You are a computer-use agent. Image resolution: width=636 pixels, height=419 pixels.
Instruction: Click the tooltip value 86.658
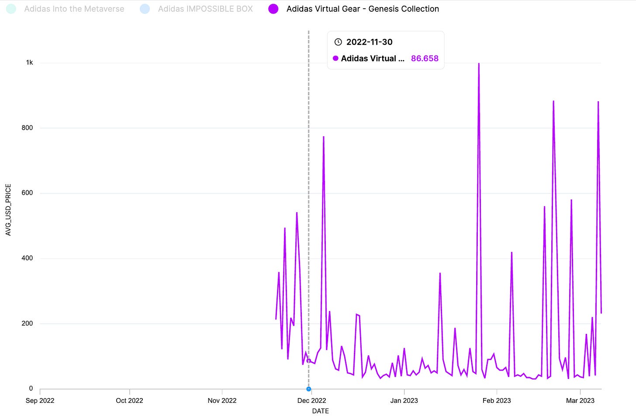click(x=425, y=58)
